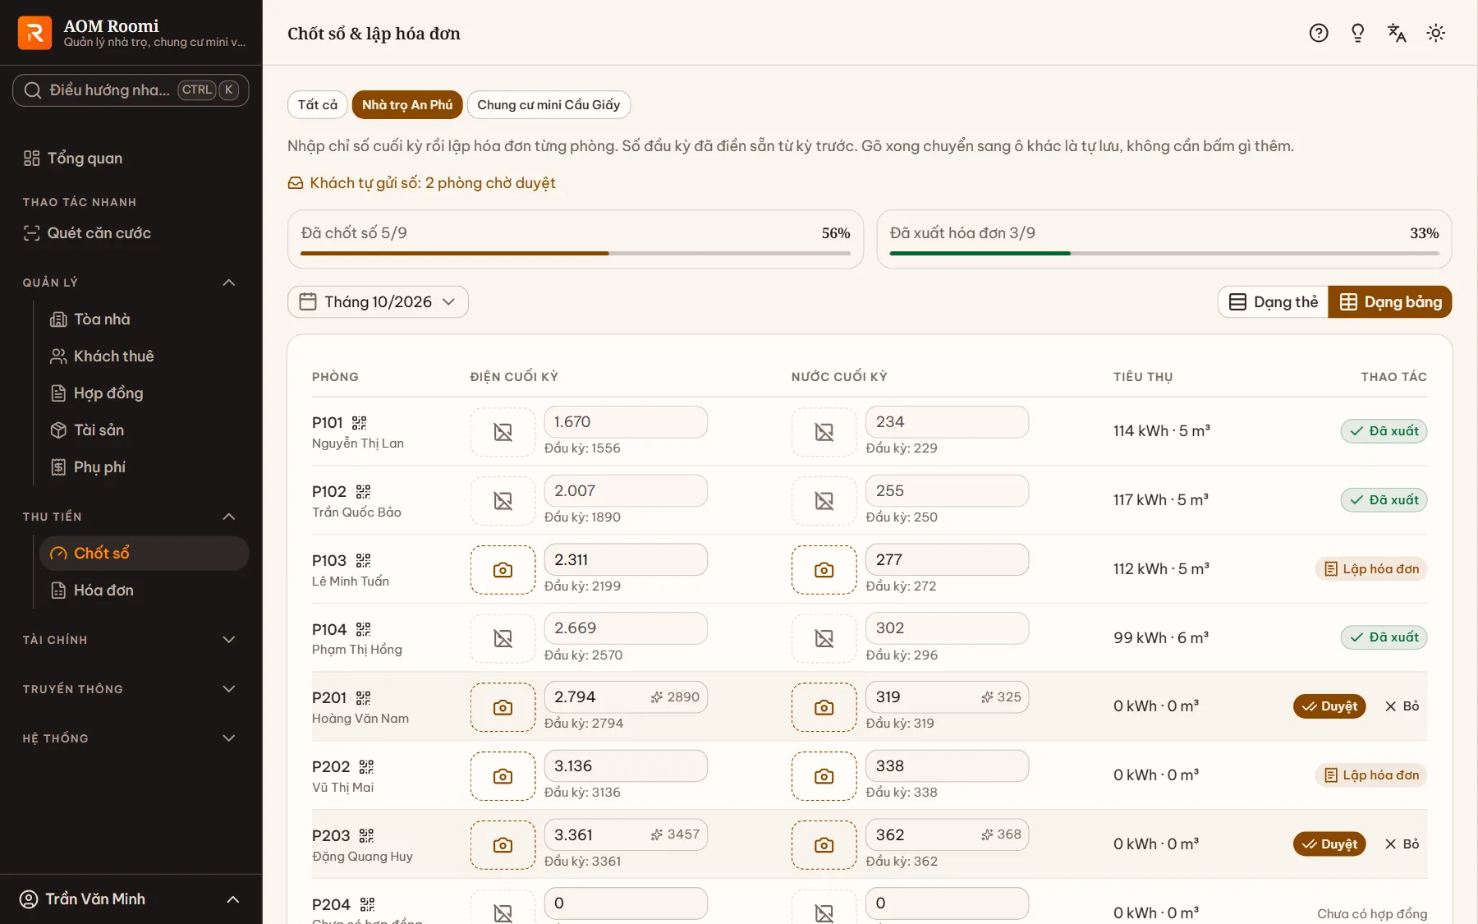The image size is (1478, 924).
Task: Approve P201 reading with Duyệt button
Action: 1329,706
